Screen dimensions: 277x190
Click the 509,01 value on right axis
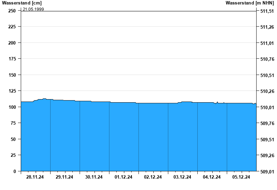pyautogui.click(x=267, y=171)
